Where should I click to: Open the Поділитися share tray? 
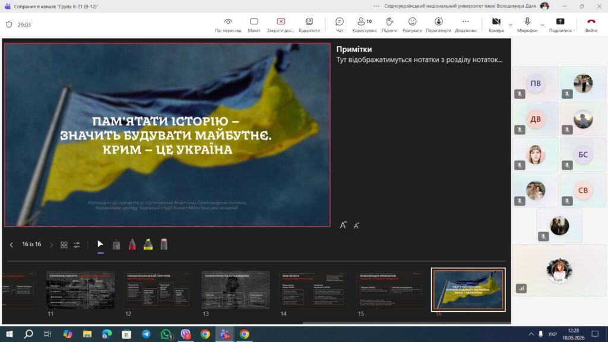tap(560, 25)
